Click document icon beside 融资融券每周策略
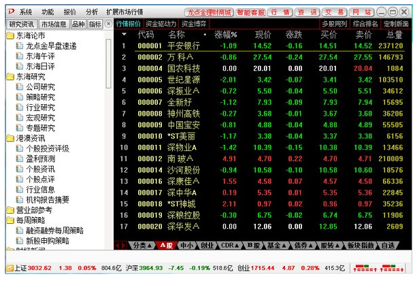This screenshot has height=281, width=417. (20, 231)
